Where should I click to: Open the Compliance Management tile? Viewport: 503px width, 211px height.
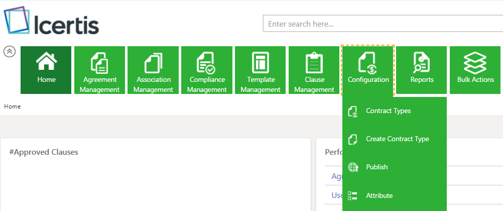(207, 70)
